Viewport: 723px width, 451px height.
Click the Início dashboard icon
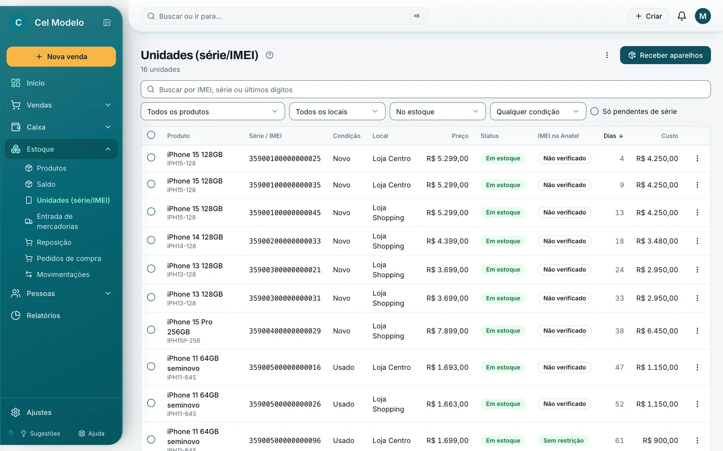point(16,83)
